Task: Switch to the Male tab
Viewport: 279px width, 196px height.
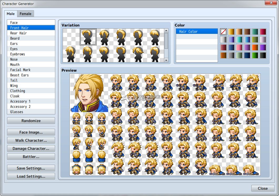Action: pyautogui.click(x=11, y=14)
